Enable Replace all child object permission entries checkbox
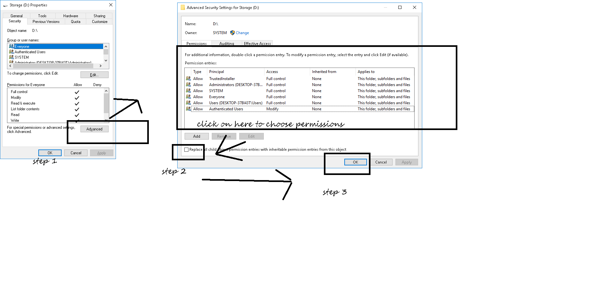This screenshot has width=611, height=298. pos(187,149)
